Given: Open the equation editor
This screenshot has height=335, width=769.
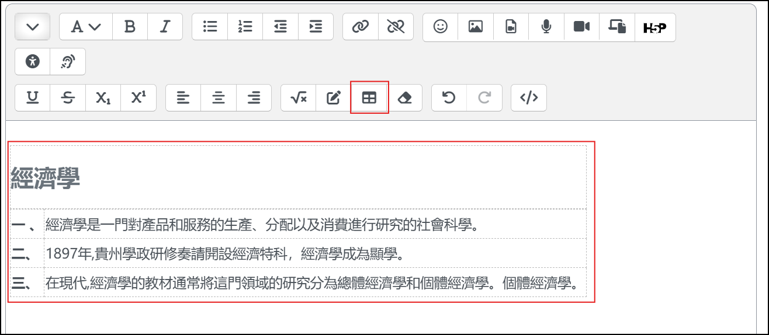Looking at the screenshot, I should [299, 98].
